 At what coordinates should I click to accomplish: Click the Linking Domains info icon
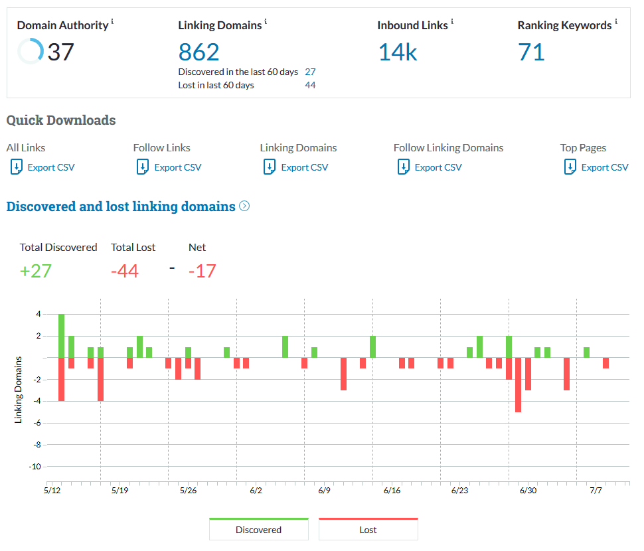[x=266, y=22]
